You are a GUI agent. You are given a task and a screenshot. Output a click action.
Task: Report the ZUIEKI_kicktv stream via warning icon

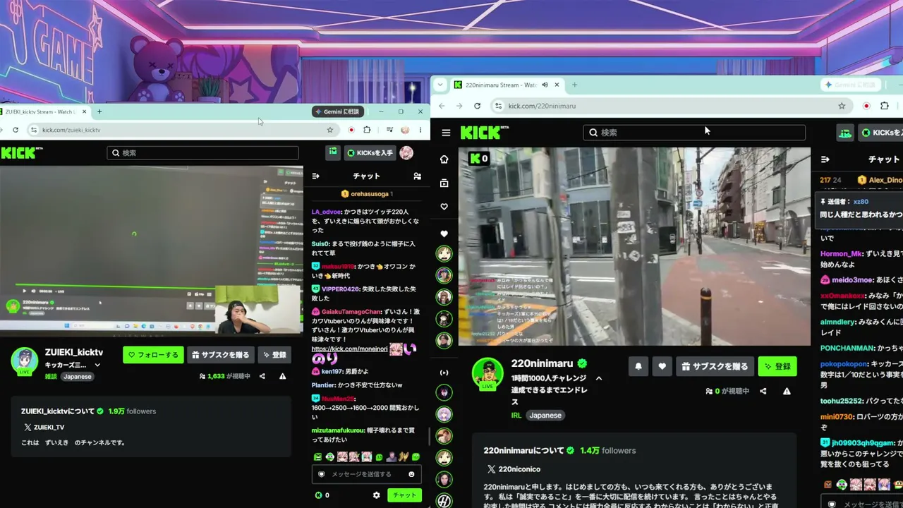point(283,376)
